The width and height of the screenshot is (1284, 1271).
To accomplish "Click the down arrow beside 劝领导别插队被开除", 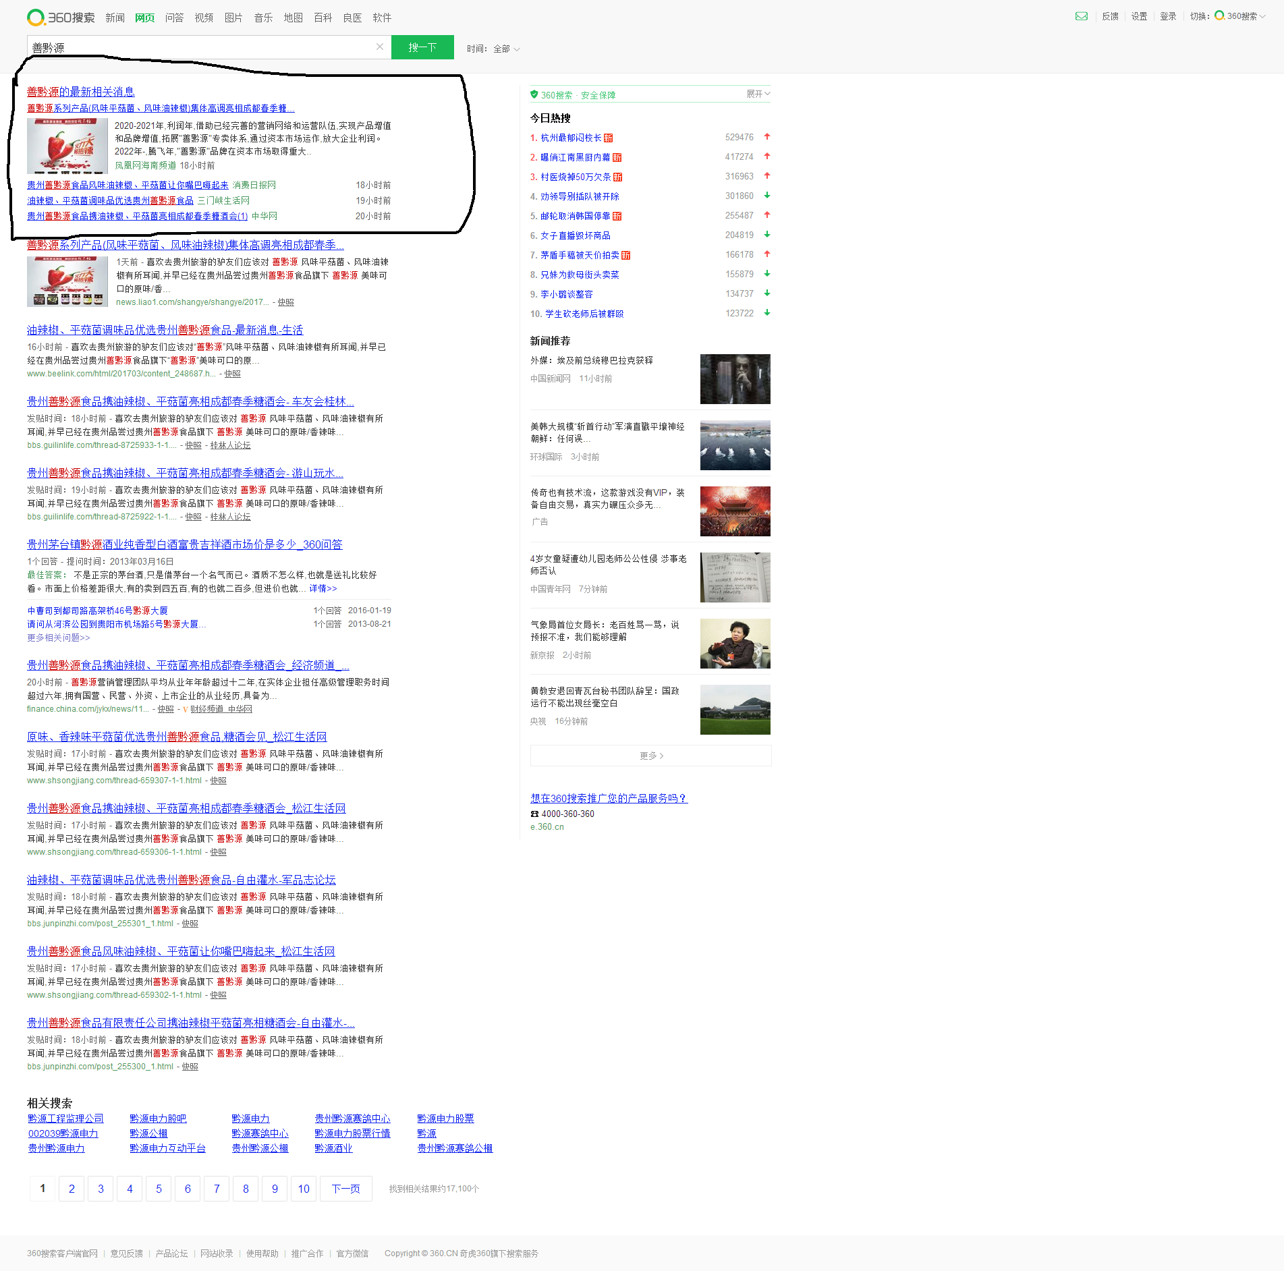I will 766,196.
